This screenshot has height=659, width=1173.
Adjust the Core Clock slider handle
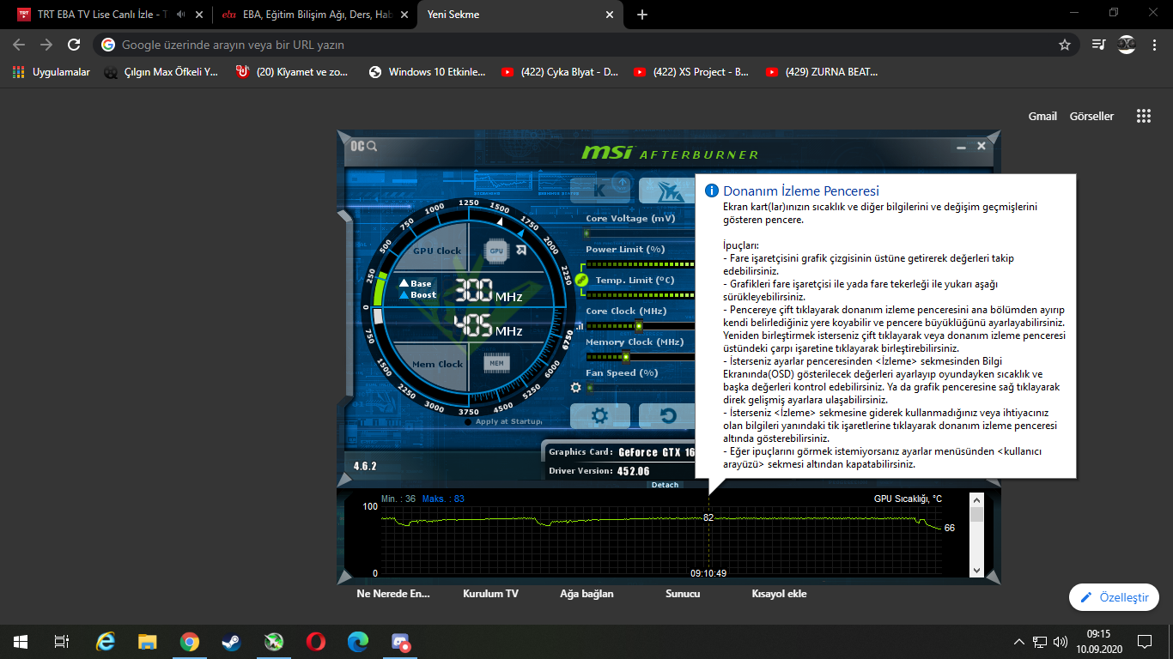point(638,326)
